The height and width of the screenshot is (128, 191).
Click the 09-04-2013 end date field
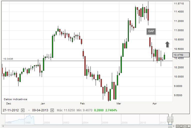pyautogui.click(x=41, y=110)
